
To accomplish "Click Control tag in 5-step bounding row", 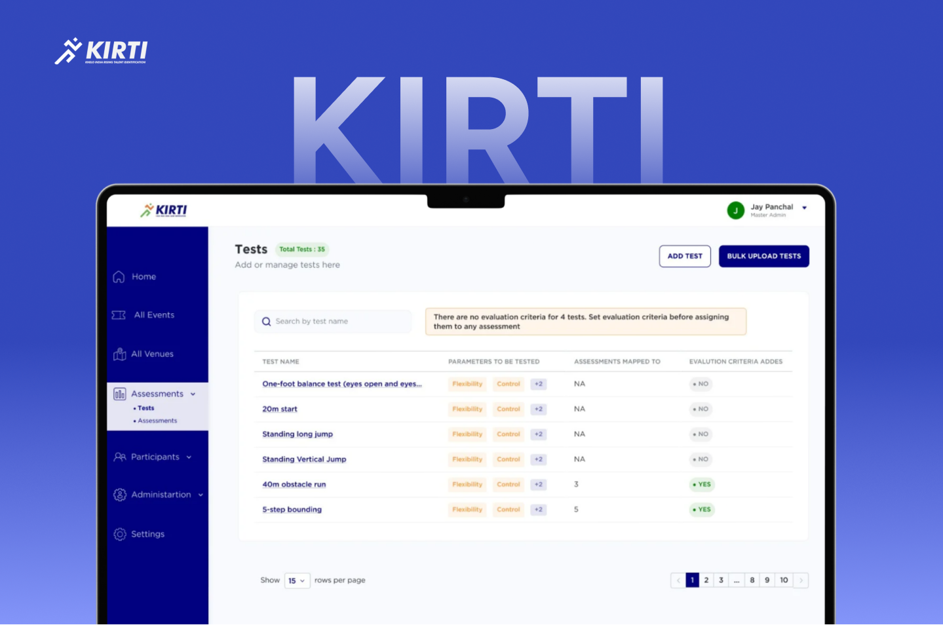I will (509, 510).
